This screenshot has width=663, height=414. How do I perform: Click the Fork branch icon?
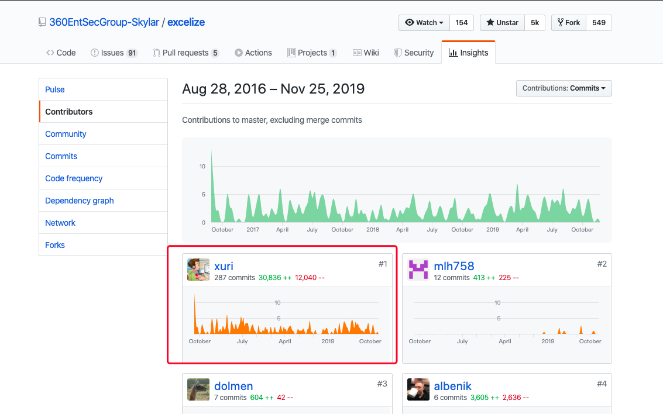(560, 22)
